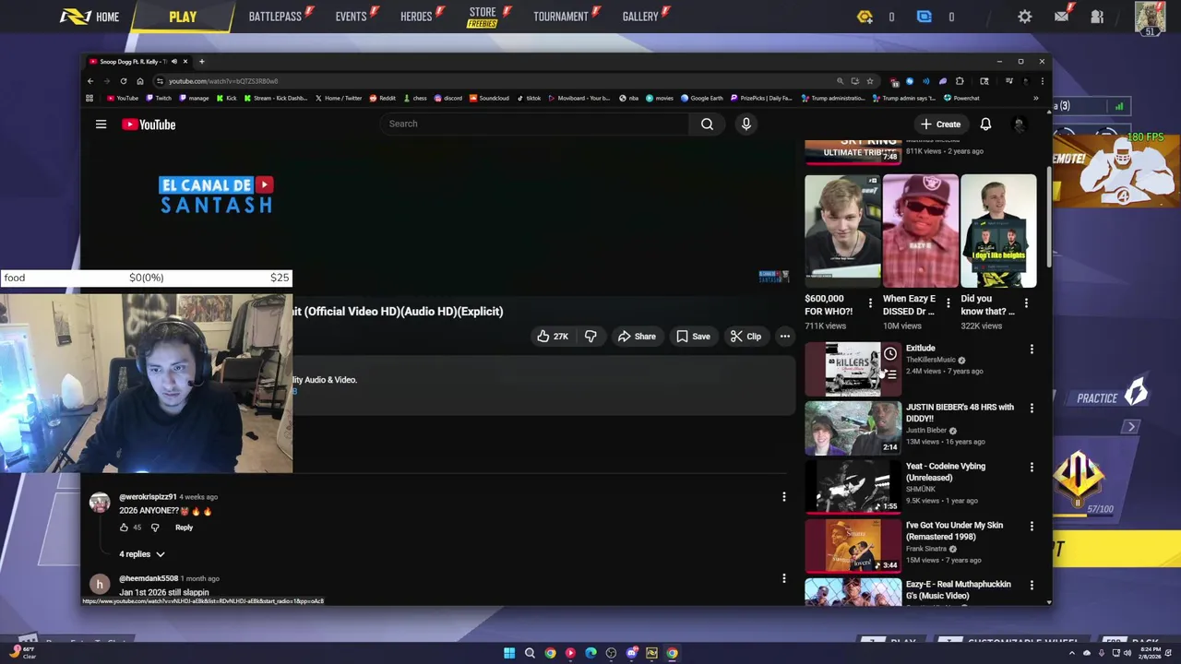1181x664 pixels.
Task: Share the video
Action: (637, 336)
